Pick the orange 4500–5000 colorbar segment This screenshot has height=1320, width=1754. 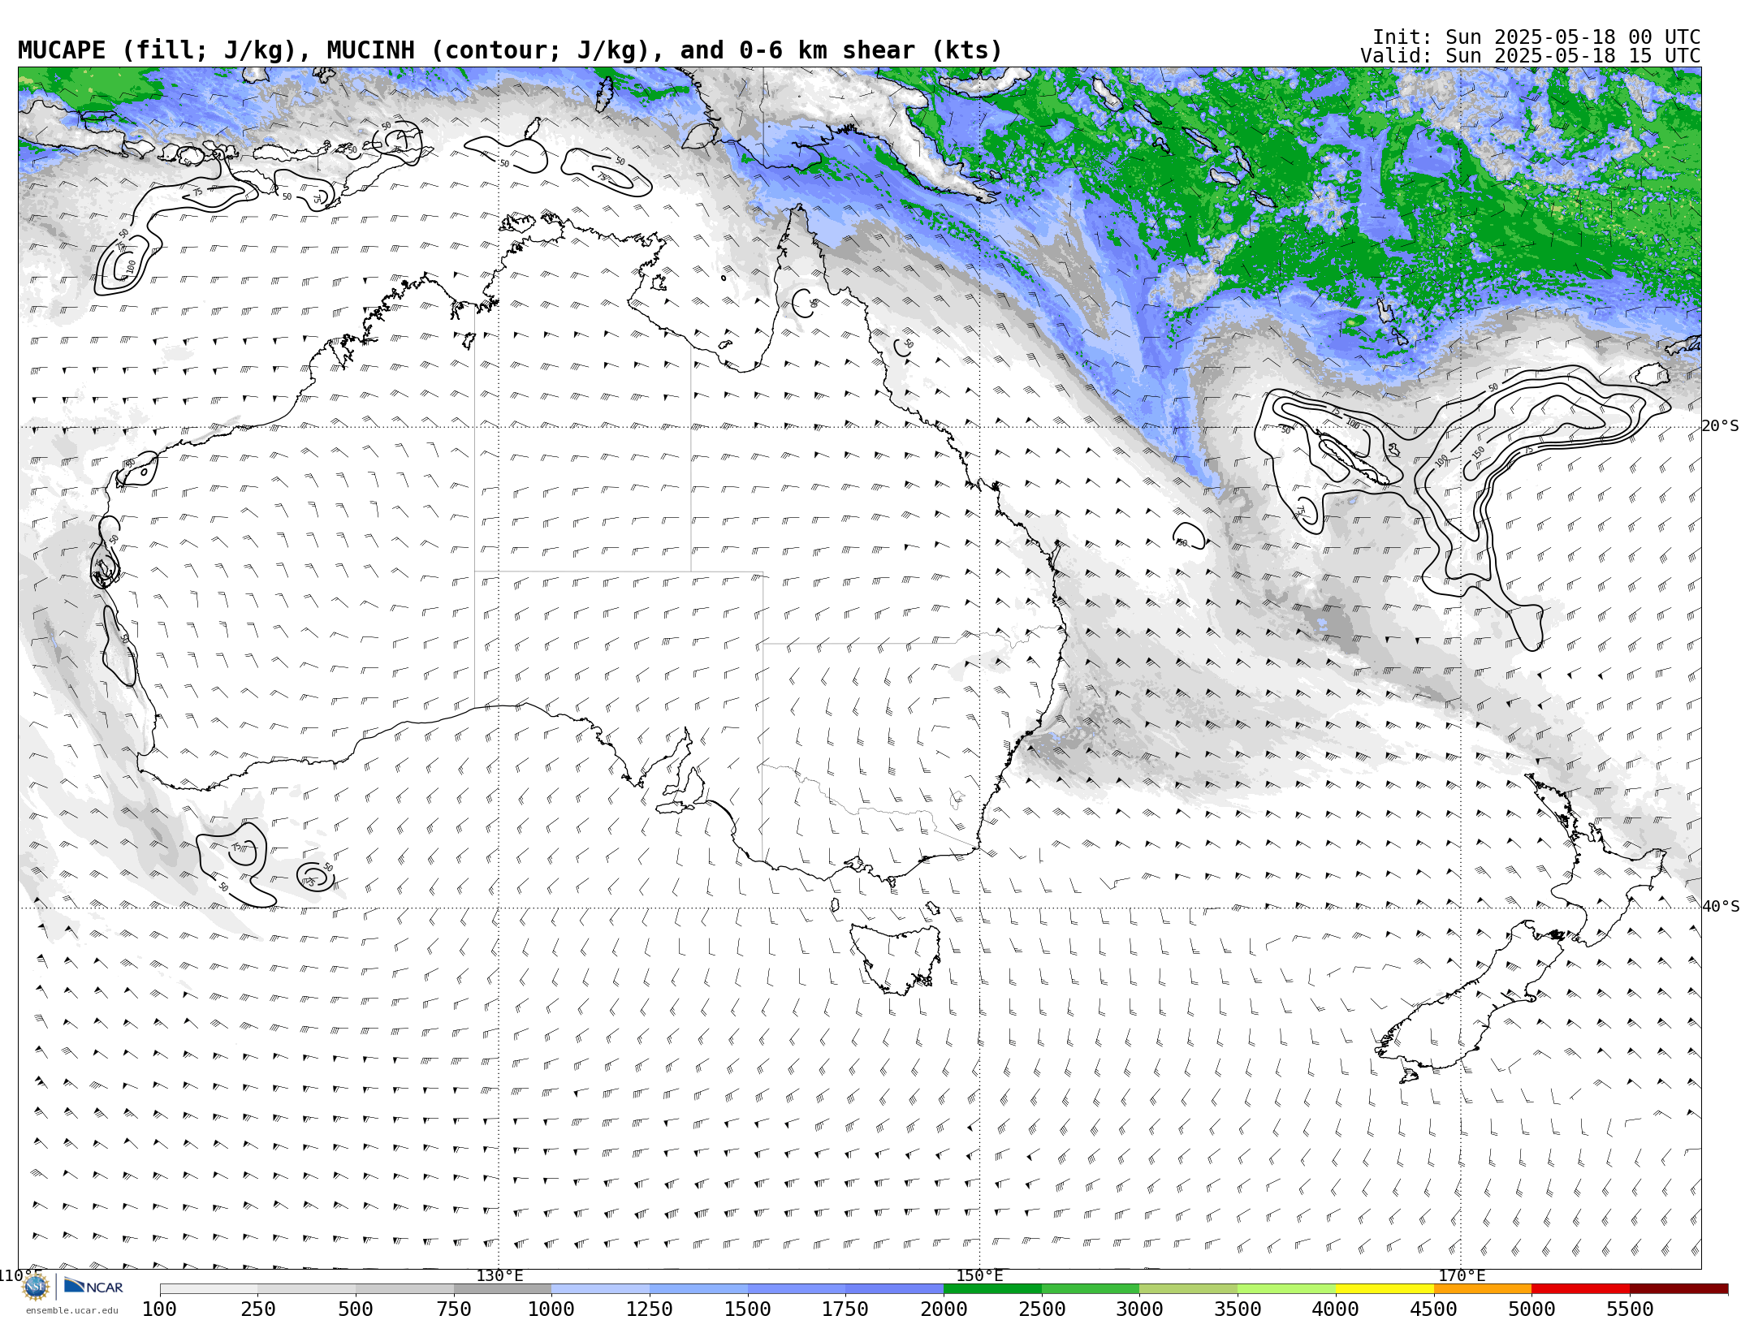(1483, 1288)
